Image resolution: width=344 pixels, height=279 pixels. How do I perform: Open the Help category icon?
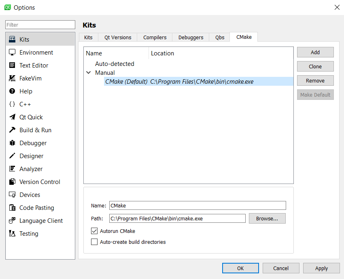pyautogui.click(x=12, y=91)
